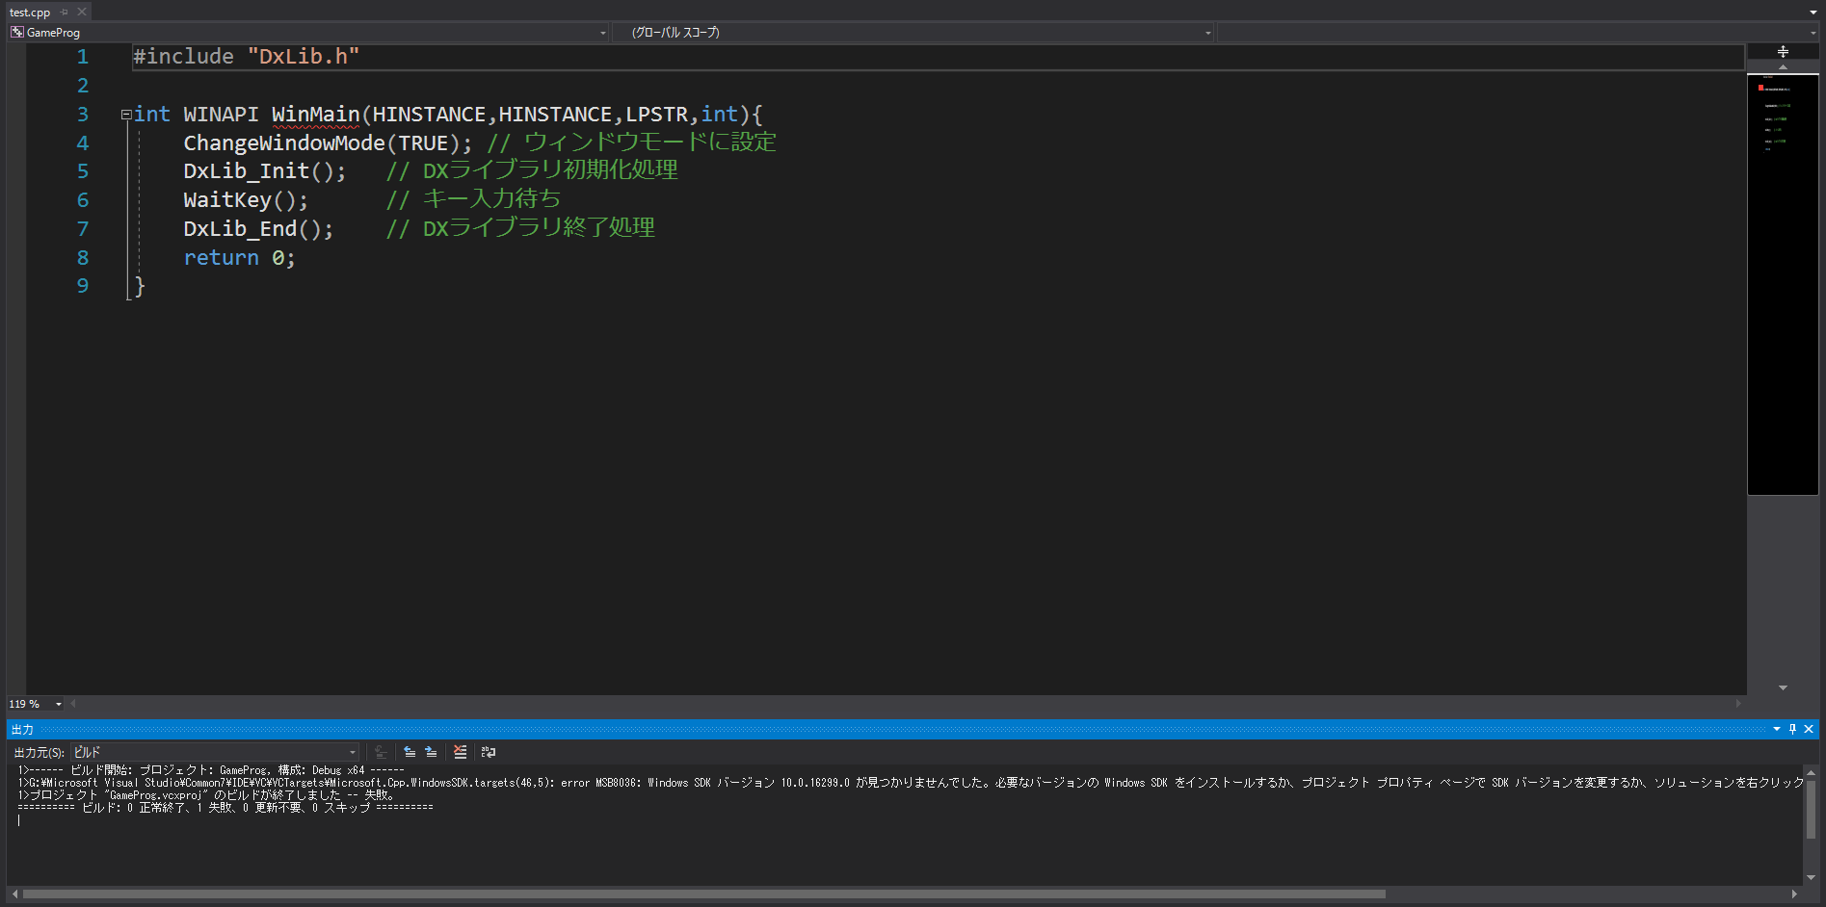The height and width of the screenshot is (907, 1826).
Task: Pin the test.cpp tab
Action: pyautogui.click(x=65, y=13)
